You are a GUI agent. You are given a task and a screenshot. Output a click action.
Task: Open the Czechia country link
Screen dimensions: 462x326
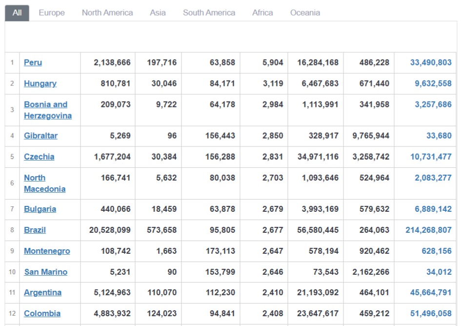(x=39, y=157)
